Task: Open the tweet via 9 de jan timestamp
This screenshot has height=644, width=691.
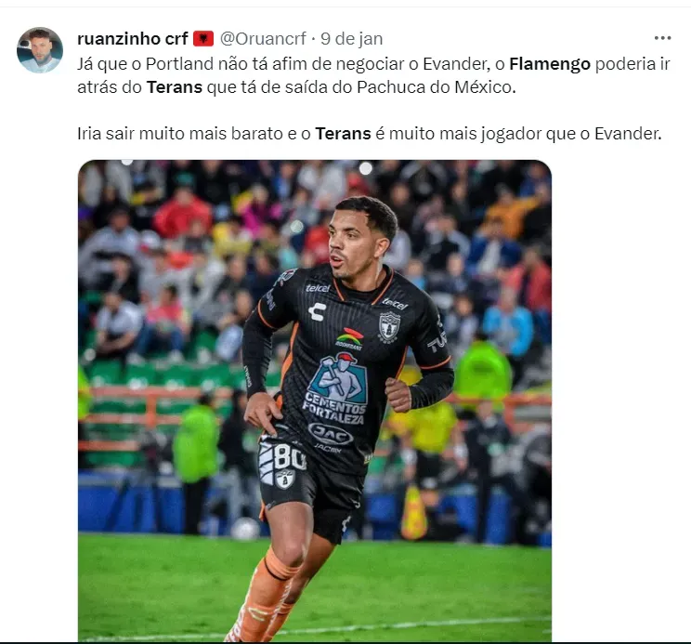Action: [352, 39]
